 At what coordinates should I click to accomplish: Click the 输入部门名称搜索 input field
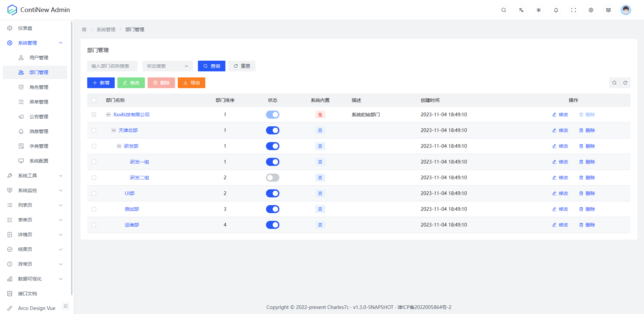click(112, 66)
